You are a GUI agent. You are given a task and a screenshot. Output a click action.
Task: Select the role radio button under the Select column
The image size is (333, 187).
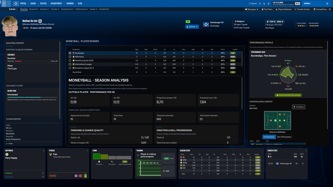(252, 144)
